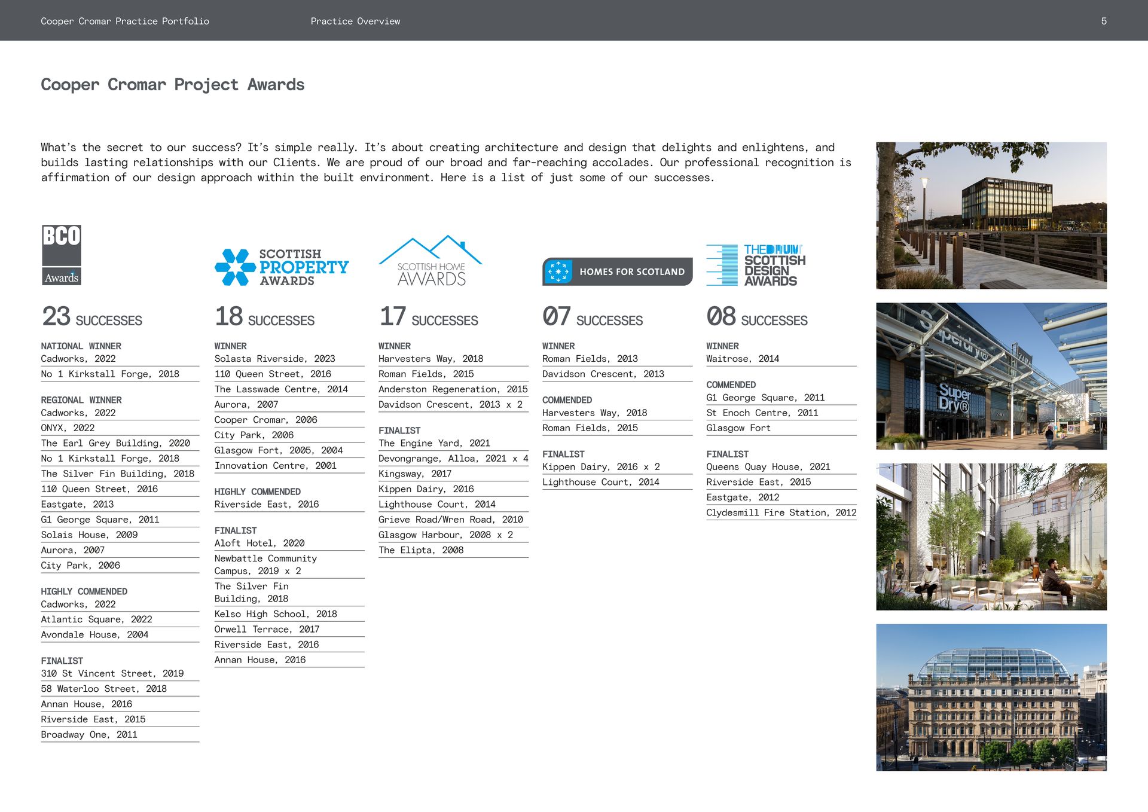Image resolution: width=1148 pixels, height=812 pixels.
Task: Click page number 5 in the header
Action: click(x=1104, y=21)
